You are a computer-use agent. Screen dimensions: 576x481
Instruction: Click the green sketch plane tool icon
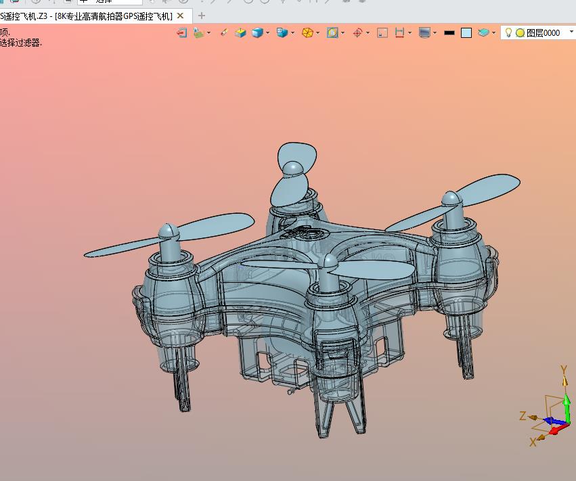pos(198,33)
